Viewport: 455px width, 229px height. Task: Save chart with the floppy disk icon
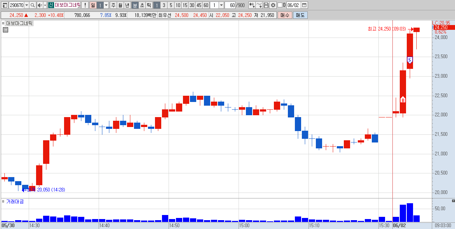point(266,5)
